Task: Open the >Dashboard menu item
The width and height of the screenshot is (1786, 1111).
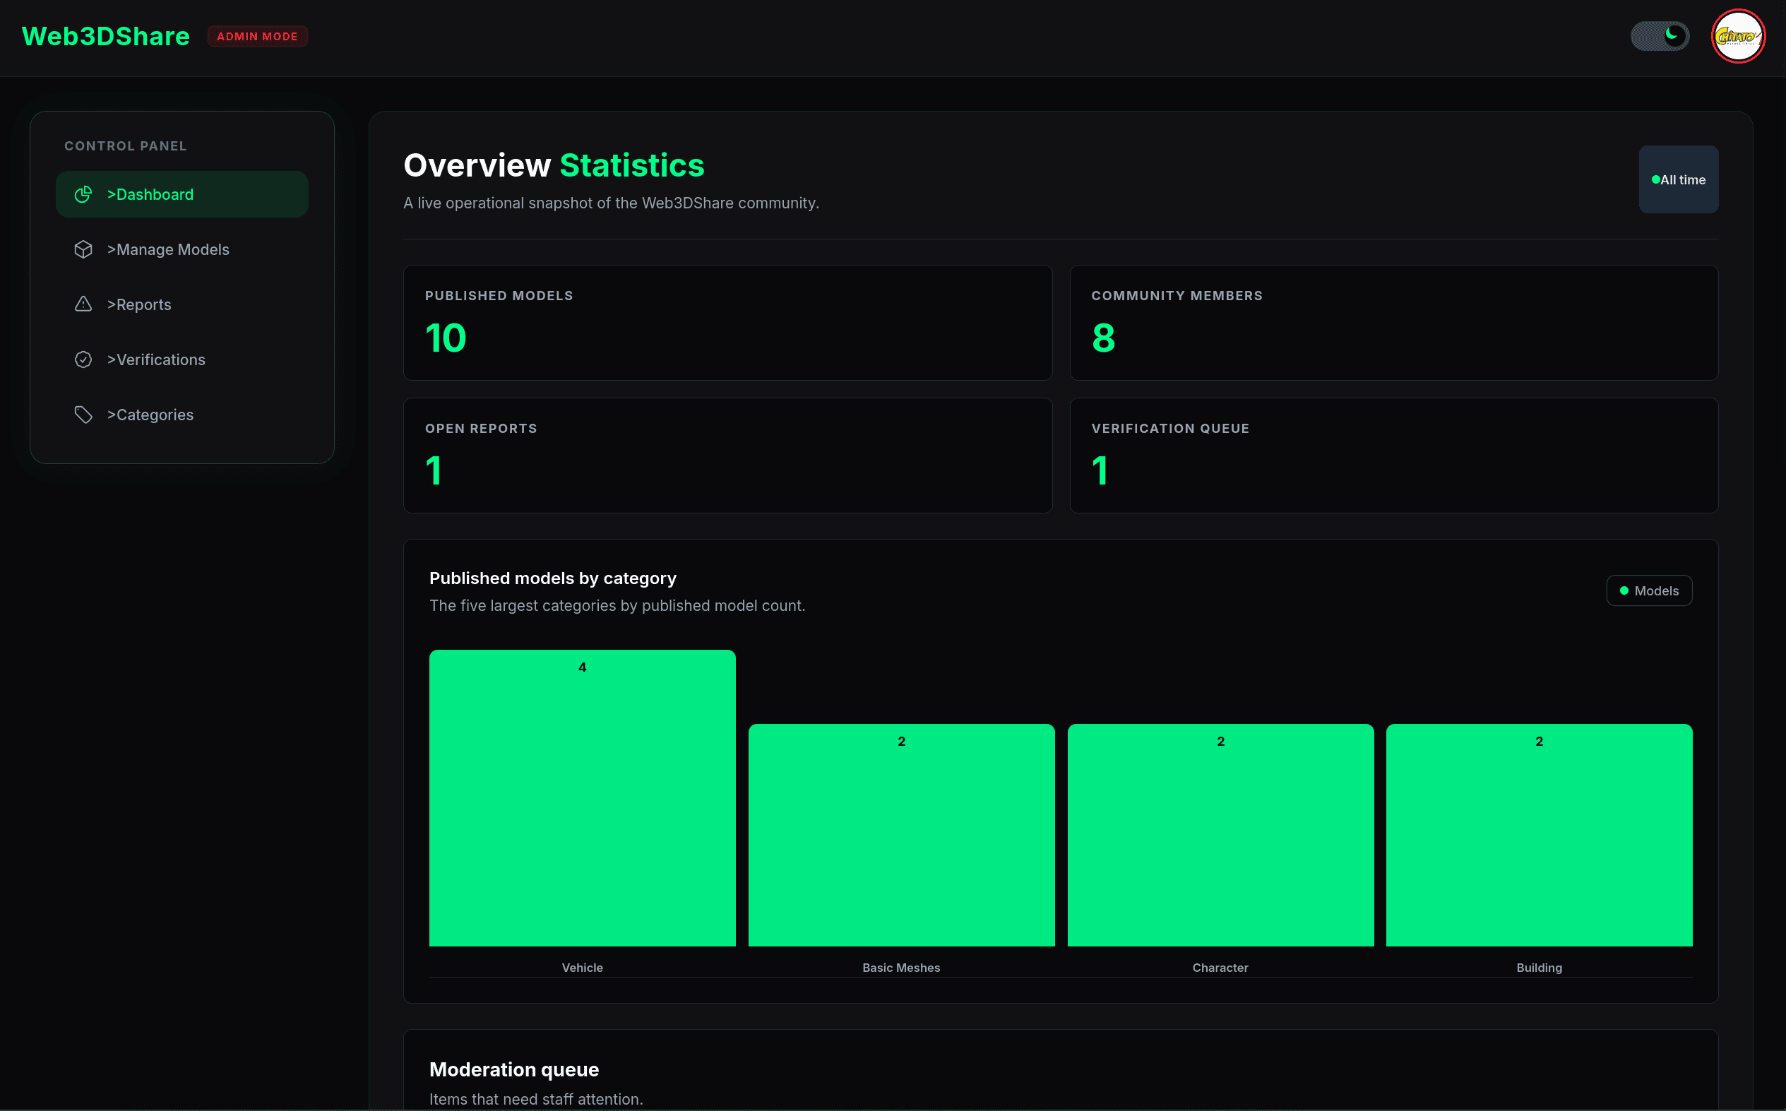Action: [181, 194]
